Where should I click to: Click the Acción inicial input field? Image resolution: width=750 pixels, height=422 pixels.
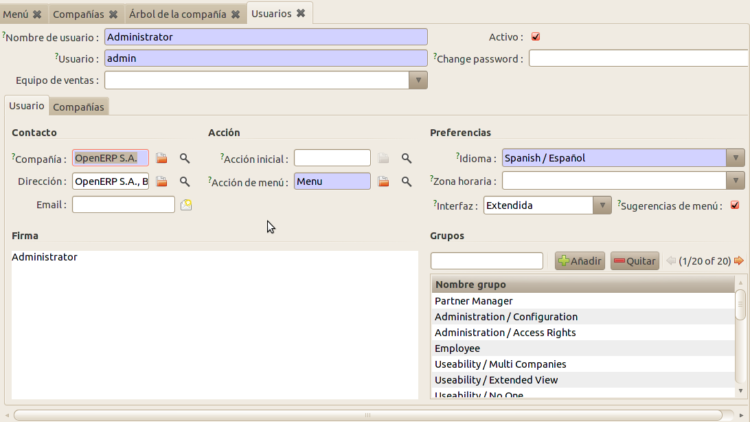pyautogui.click(x=332, y=158)
